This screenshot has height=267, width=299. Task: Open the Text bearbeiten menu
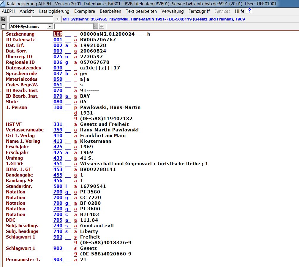(141, 11)
